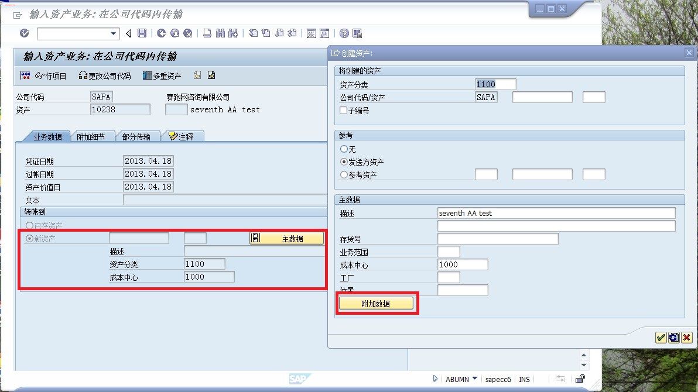Click the 业务范围 input field
Screen dimensions: 698x392
(x=449, y=252)
